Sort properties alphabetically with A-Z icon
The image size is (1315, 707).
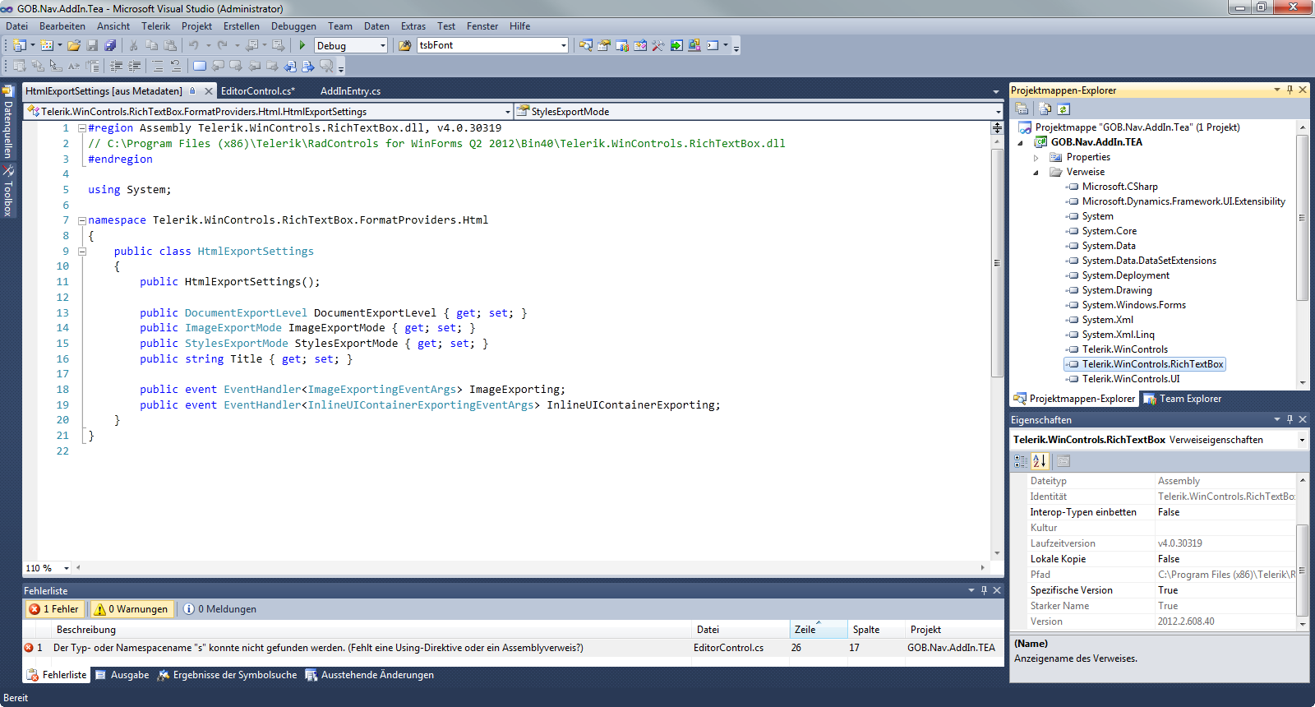coord(1039,461)
